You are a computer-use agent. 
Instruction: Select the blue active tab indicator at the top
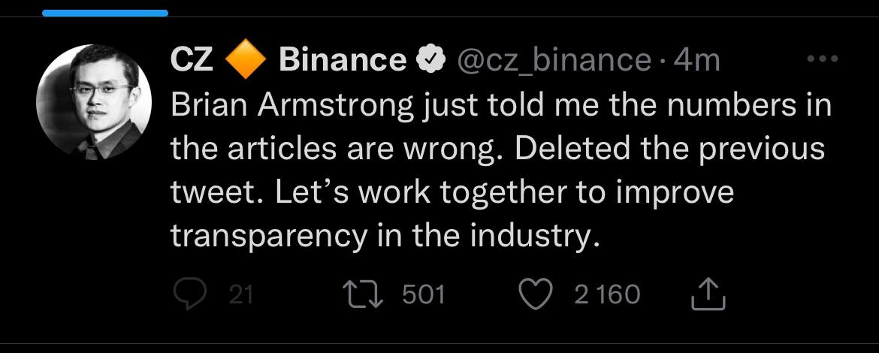(105, 13)
